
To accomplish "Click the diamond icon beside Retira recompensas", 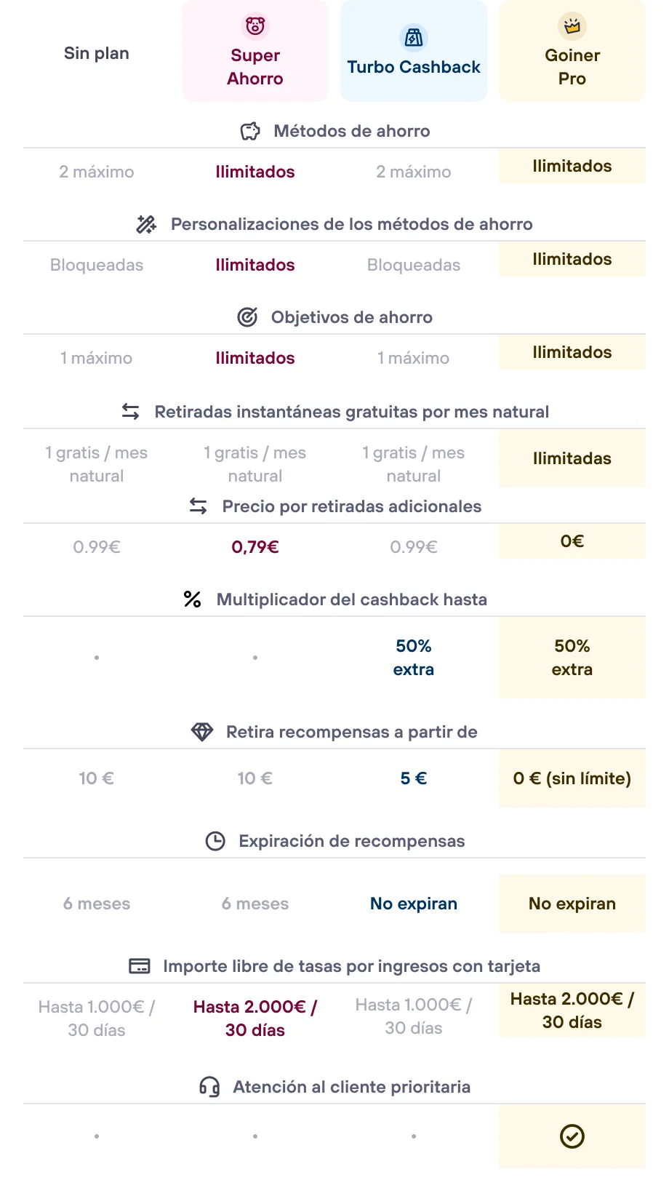I will click(x=202, y=732).
